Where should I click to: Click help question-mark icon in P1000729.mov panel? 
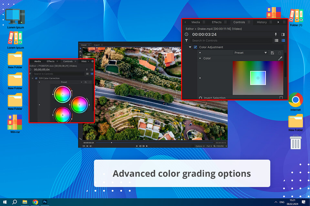92,61
